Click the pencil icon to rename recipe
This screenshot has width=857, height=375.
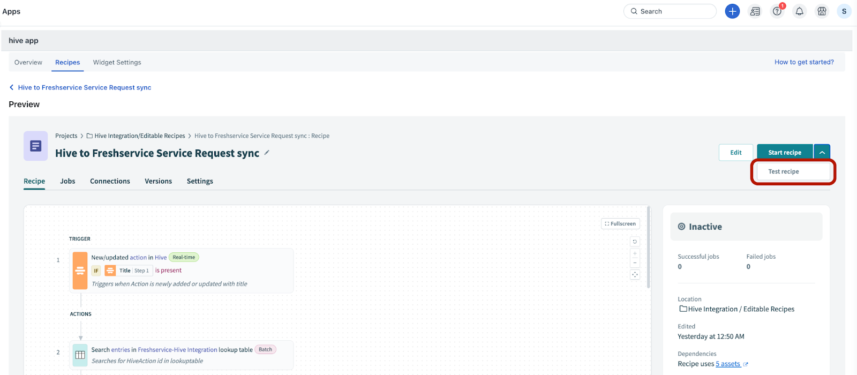267,153
